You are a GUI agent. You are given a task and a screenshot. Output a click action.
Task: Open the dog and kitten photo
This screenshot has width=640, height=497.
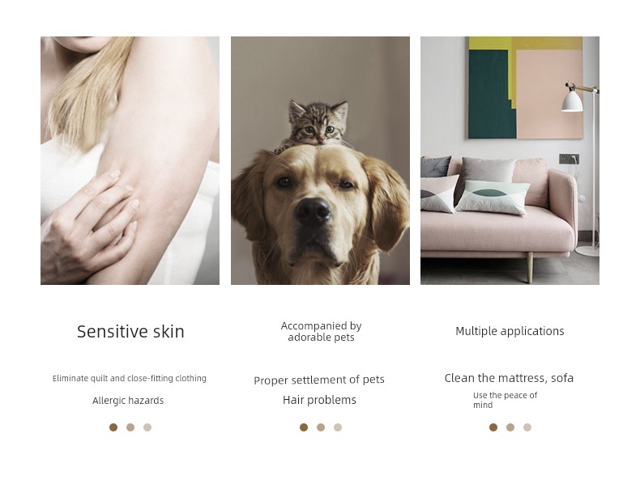[x=321, y=160]
